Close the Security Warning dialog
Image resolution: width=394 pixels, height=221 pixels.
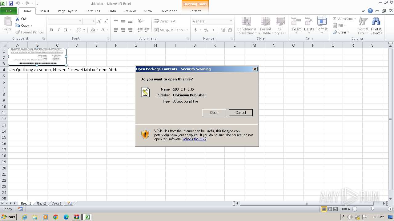point(255,69)
